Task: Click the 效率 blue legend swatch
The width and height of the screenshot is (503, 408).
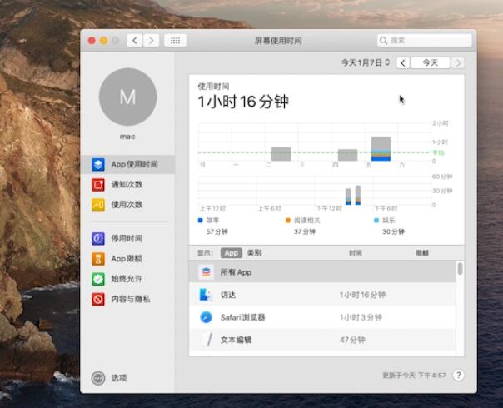Action: pos(201,221)
